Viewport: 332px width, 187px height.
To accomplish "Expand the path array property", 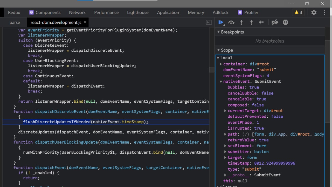I will point(225,134).
